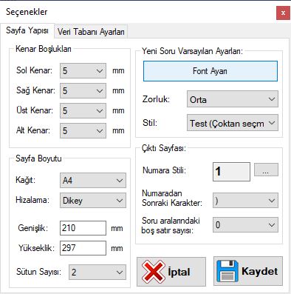This screenshot has height=294, width=291.
Task: Select the Sayfa Yapısı tab
Action: click(x=27, y=30)
